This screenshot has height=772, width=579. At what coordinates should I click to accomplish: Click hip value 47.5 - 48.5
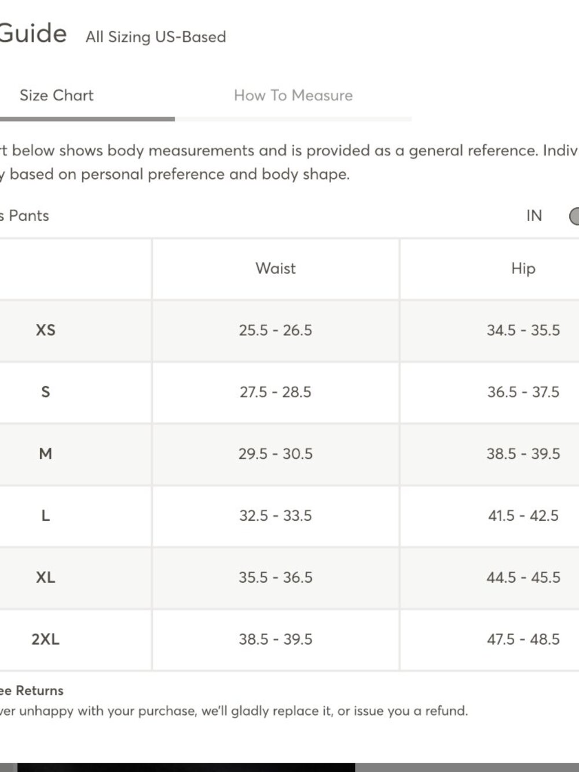click(523, 639)
